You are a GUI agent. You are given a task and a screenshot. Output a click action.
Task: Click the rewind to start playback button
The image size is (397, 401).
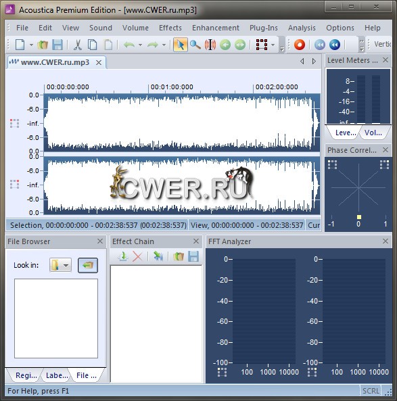[320, 45]
